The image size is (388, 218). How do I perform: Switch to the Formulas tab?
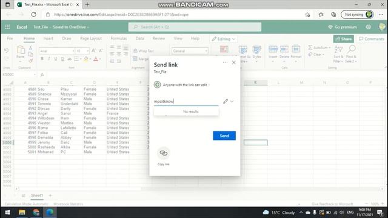click(x=119, y=39)
